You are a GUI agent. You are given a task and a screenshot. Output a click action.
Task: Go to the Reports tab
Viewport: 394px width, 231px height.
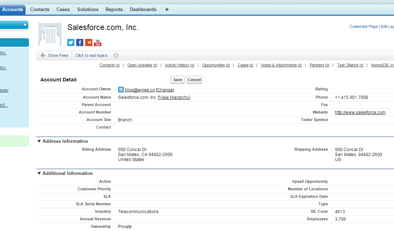pos(114,10)
